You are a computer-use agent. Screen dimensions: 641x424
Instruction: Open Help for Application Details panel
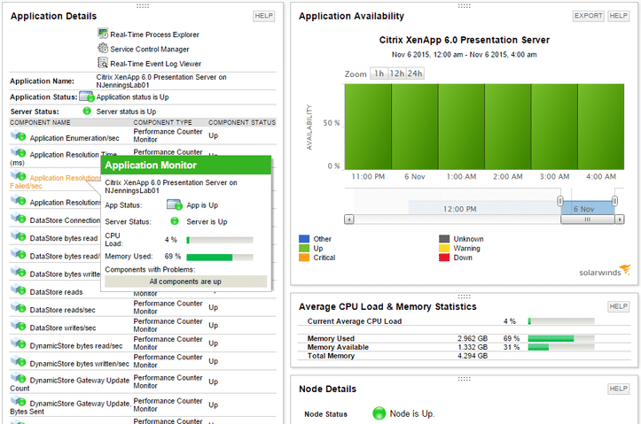(263, 16)
